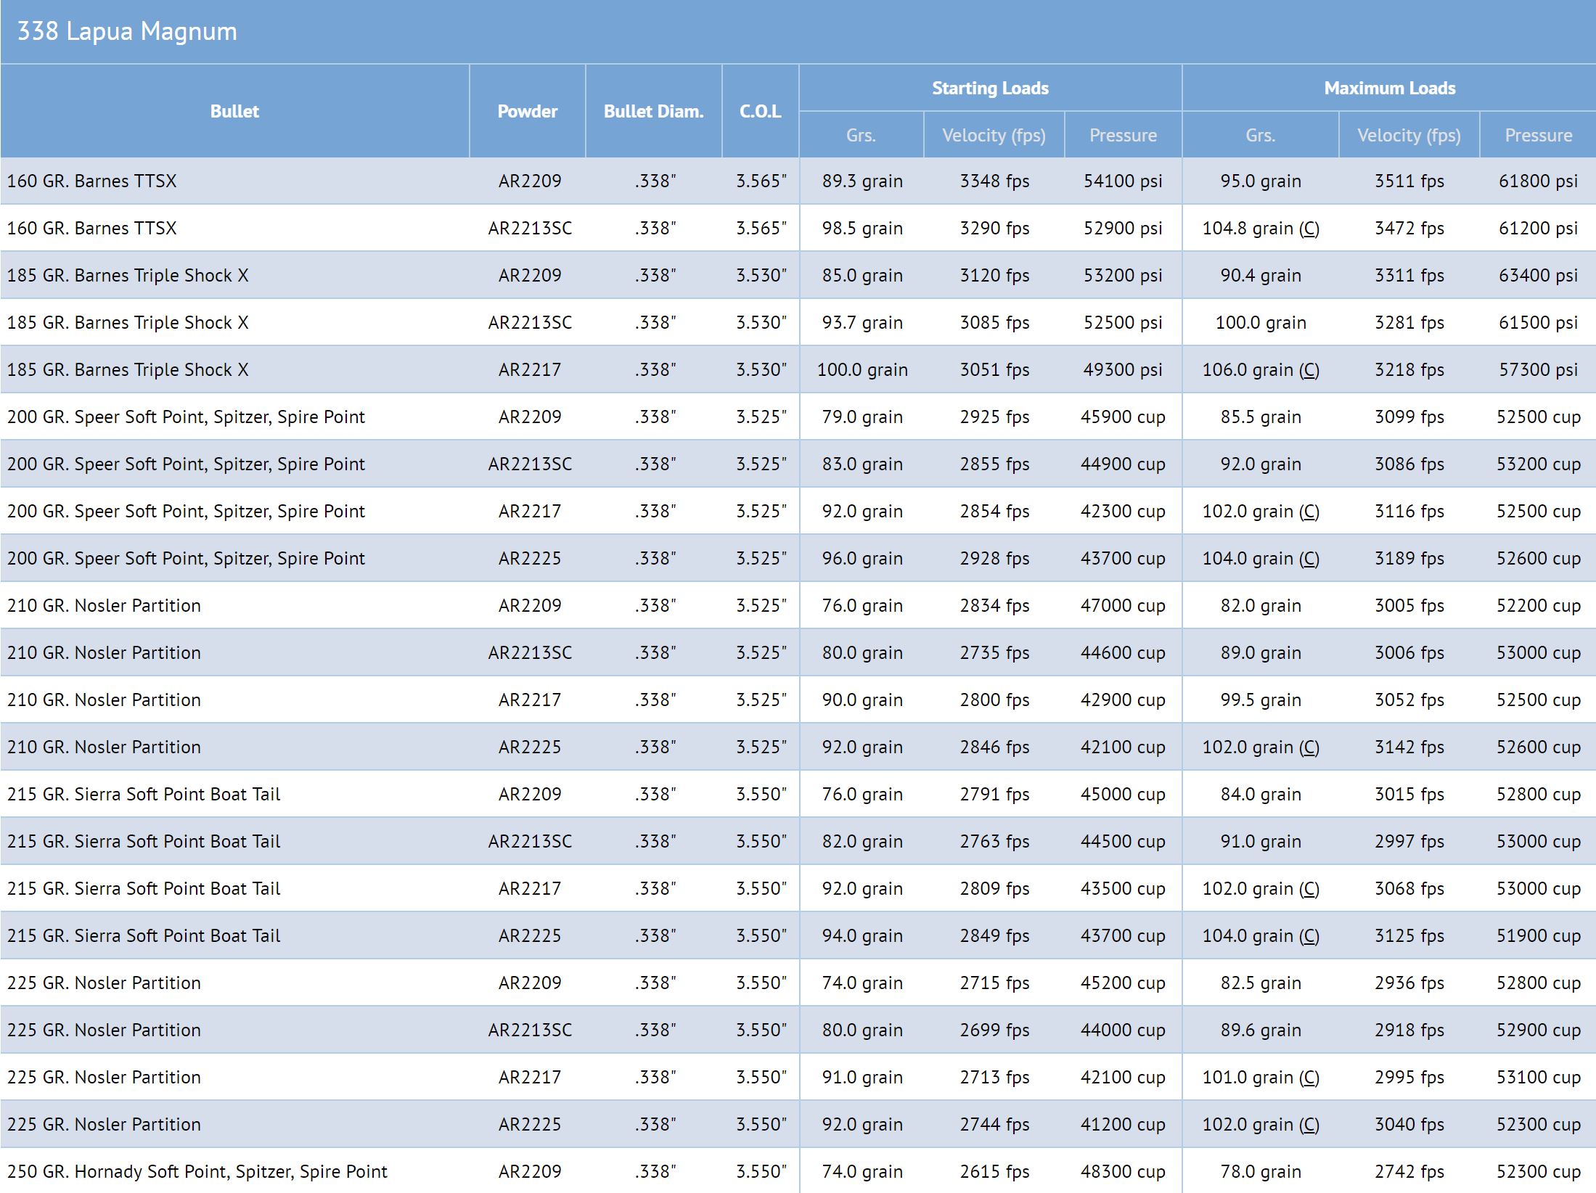Click the 106.0 grain (C) maximum load cell
This screenshot has height=1193, width=1596.
tap(1261, 369)
